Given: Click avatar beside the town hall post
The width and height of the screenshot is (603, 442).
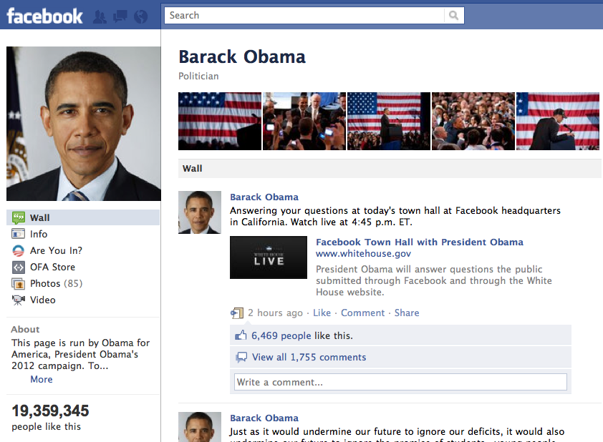Looking at the screenshot, I should [x=200, y=212].
